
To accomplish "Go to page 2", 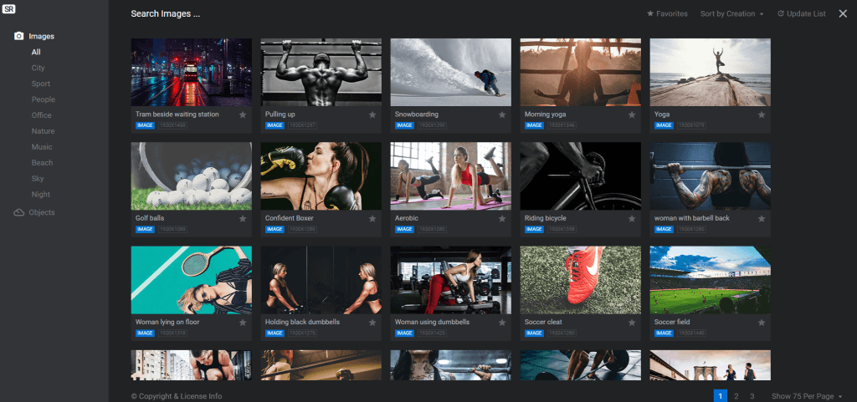I will (736, 396).
